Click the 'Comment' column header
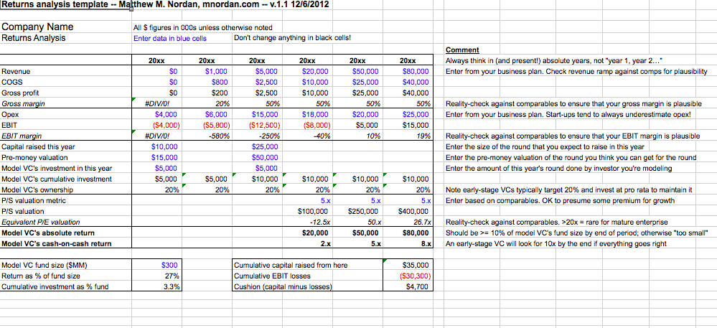717x328 pixels. point(462,50)
